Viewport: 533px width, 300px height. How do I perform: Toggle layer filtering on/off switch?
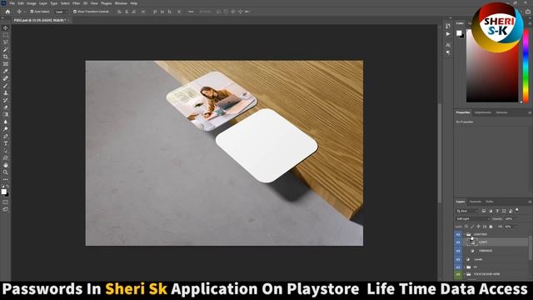point(517,210)
